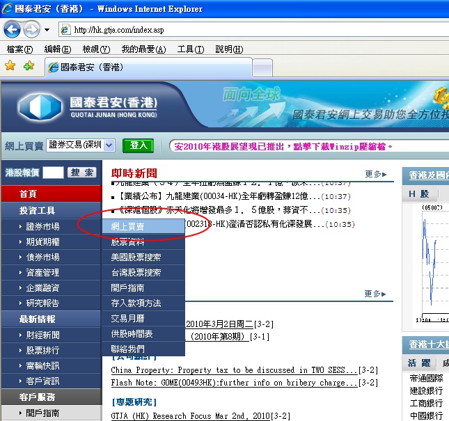Click the 2010年港股展望 marquee announcement
The width and height of the screenshot is (449, 421).
[x=283, y=147]
